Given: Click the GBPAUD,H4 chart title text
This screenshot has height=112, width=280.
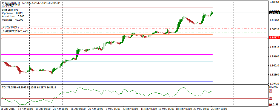Looking at the screenshot, I should (12, 3).
